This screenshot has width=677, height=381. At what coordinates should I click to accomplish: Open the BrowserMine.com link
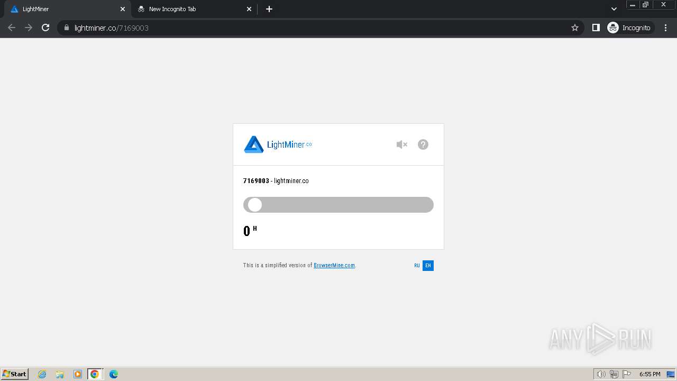pos(334,265)
